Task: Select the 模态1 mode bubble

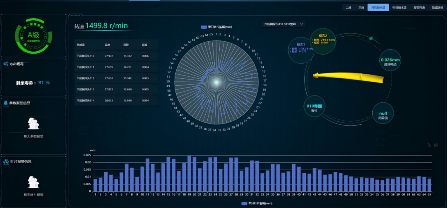Action: [300, 49]
